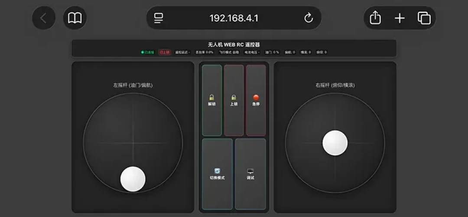
Task: Open the page reader menu icon
Action: click(159, 18)
